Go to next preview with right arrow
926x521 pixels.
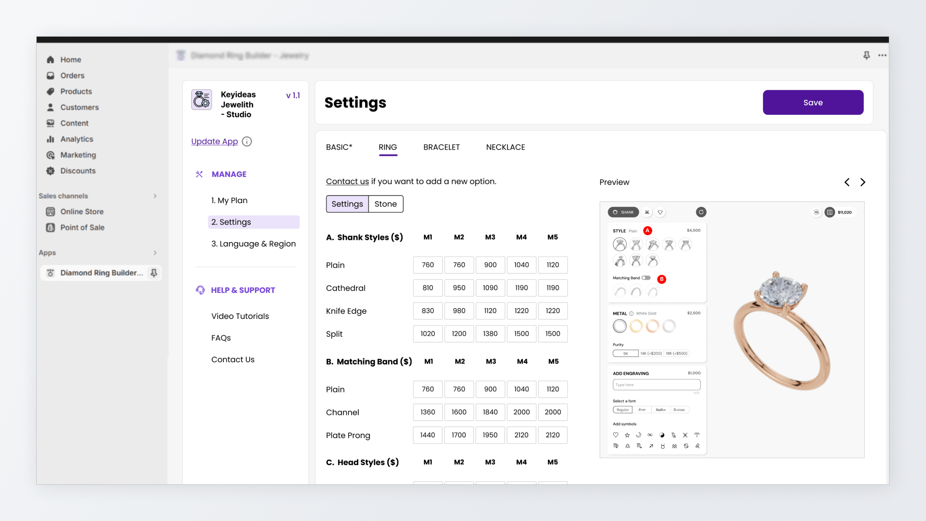pyautogui.click(x=863, y=182)
